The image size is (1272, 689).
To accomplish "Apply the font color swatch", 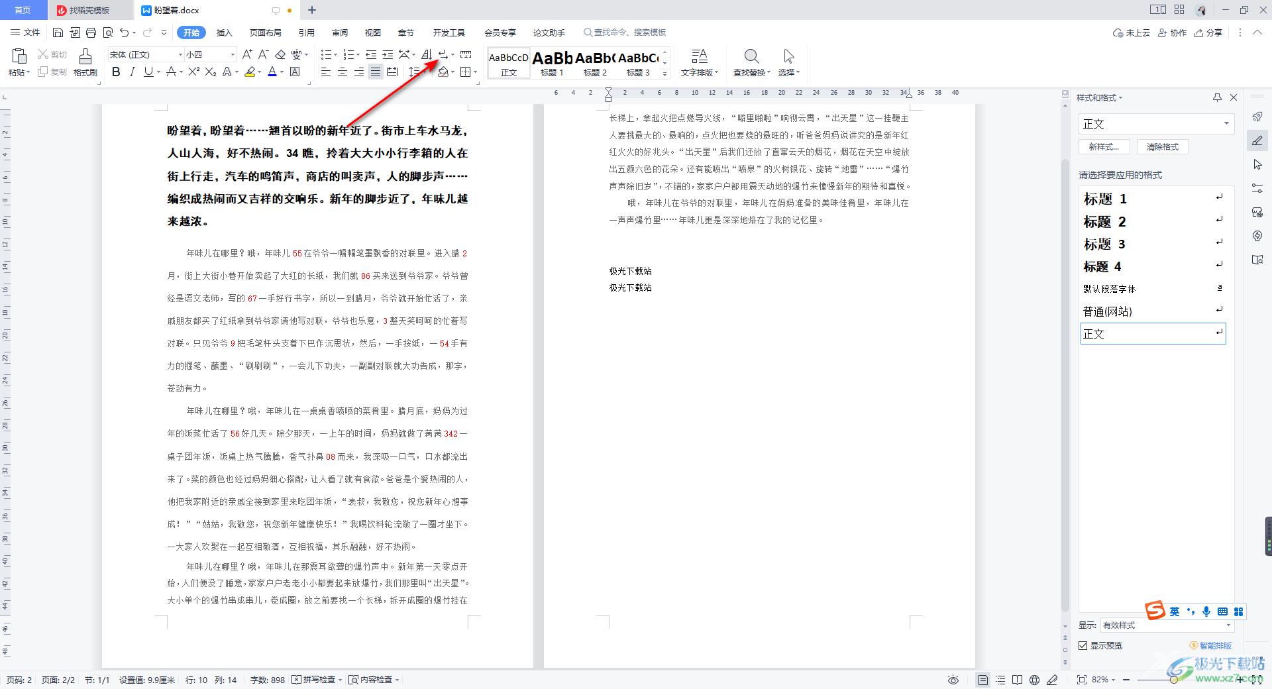I will [x=272, y=72].
